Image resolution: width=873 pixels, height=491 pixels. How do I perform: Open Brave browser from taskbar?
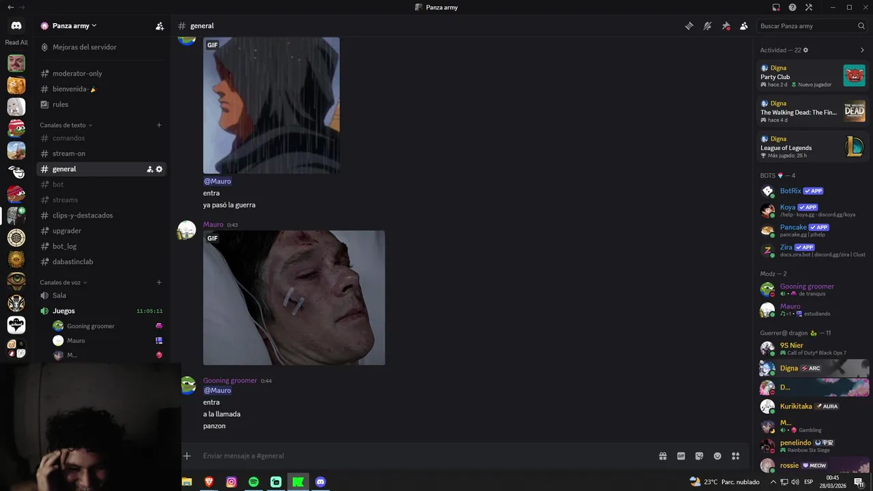click(x=209, y=482)
